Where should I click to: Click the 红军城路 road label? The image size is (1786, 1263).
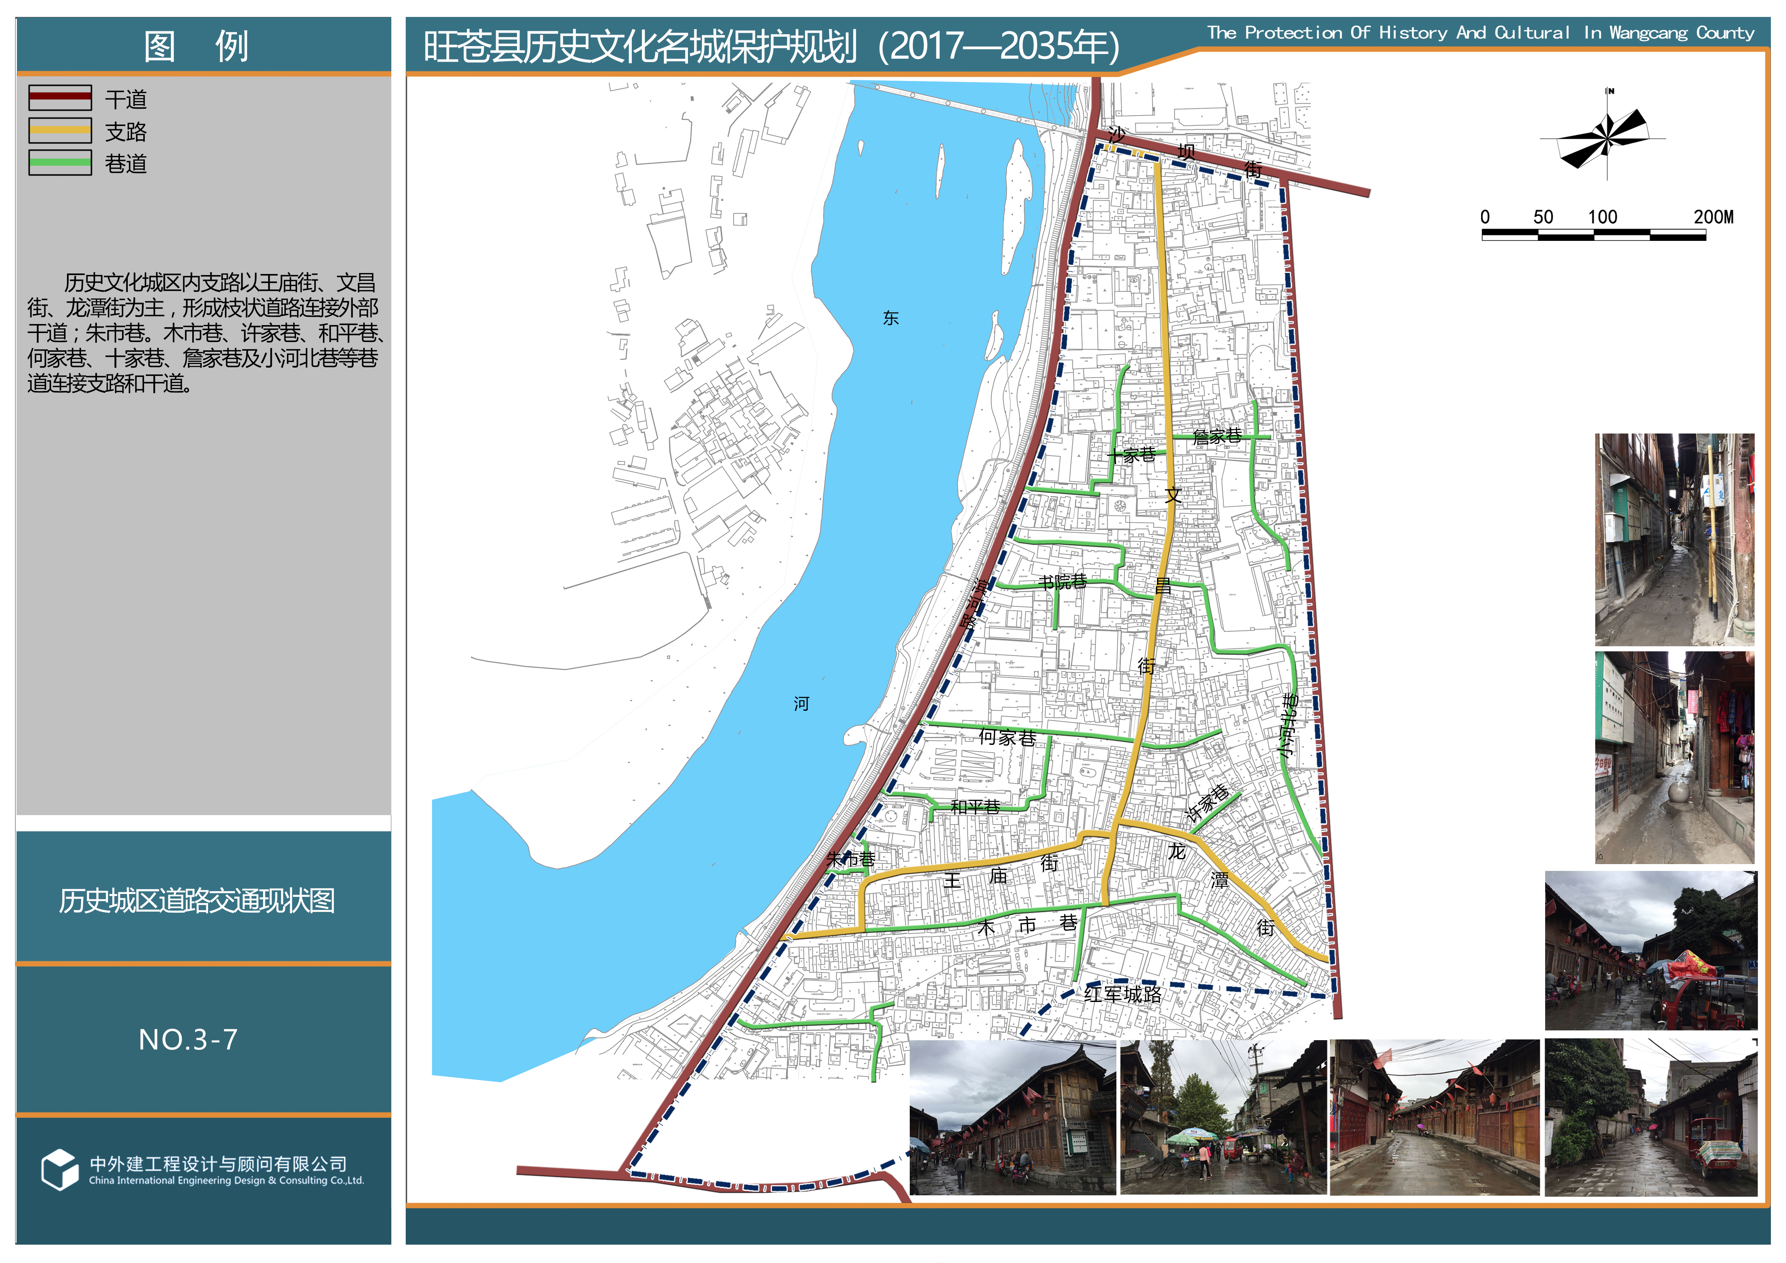(x=1123, y=994)
